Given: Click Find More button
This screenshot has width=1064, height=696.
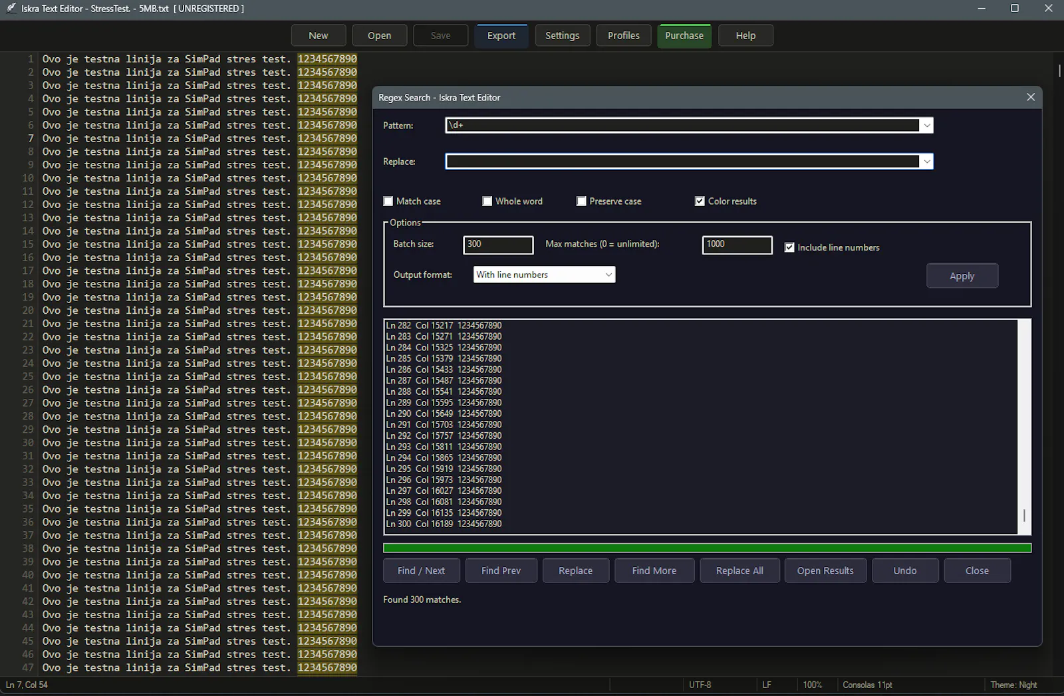Looking at the screenshot, I should (654, 570).
